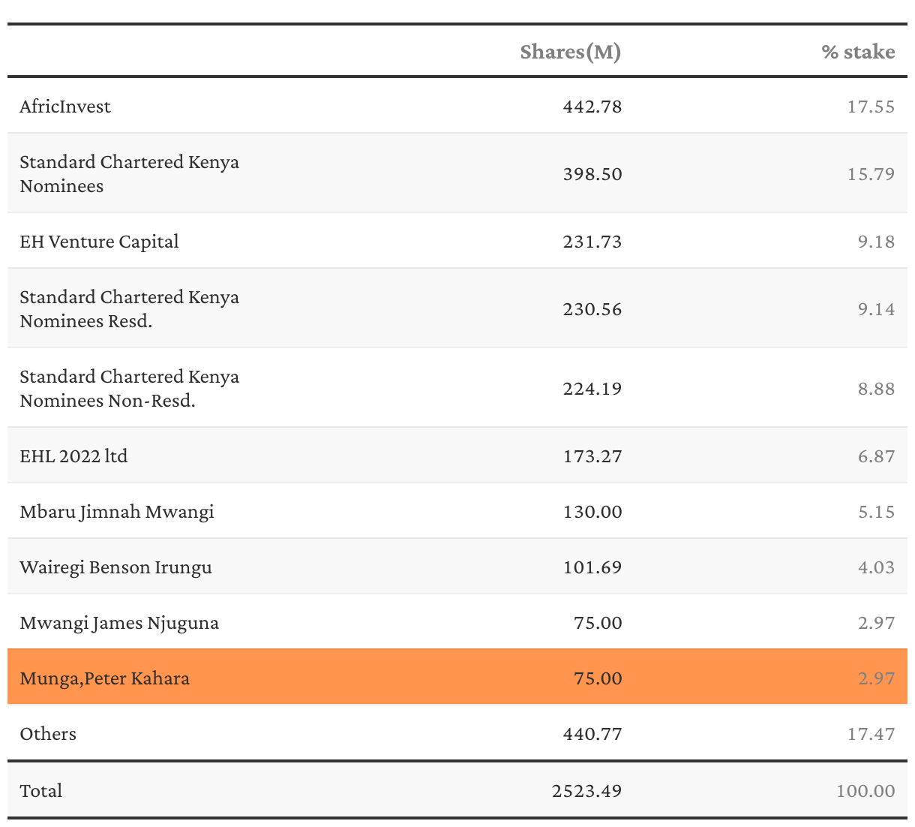This screenshot has height=827, width=915.
Task: Click Mbaru Jimnah Mwangi shareholder name
Action: point(117,512)
